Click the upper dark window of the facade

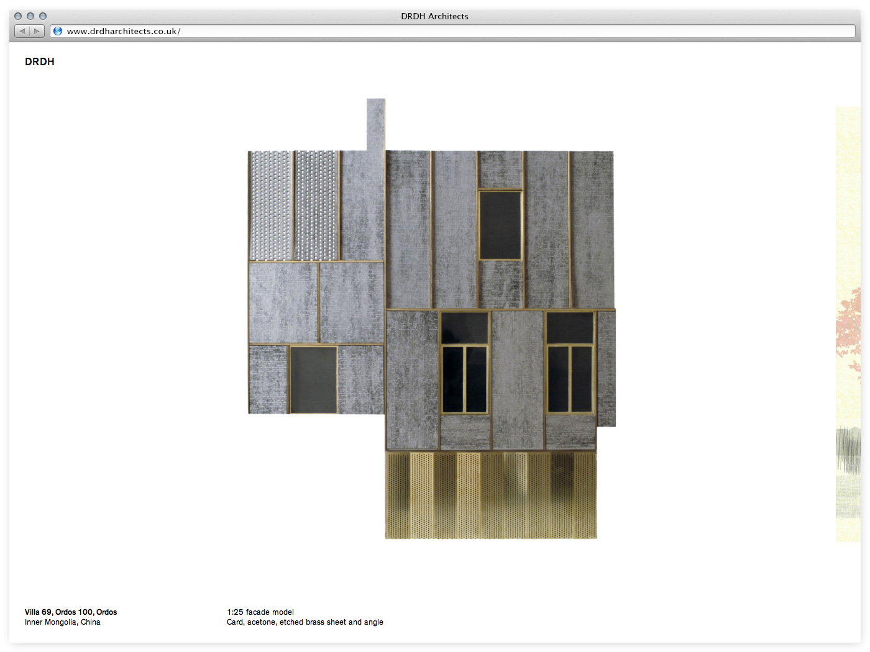tap(500, 225)
